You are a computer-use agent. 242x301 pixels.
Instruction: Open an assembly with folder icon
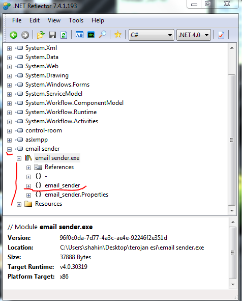(x=41, y=35)
